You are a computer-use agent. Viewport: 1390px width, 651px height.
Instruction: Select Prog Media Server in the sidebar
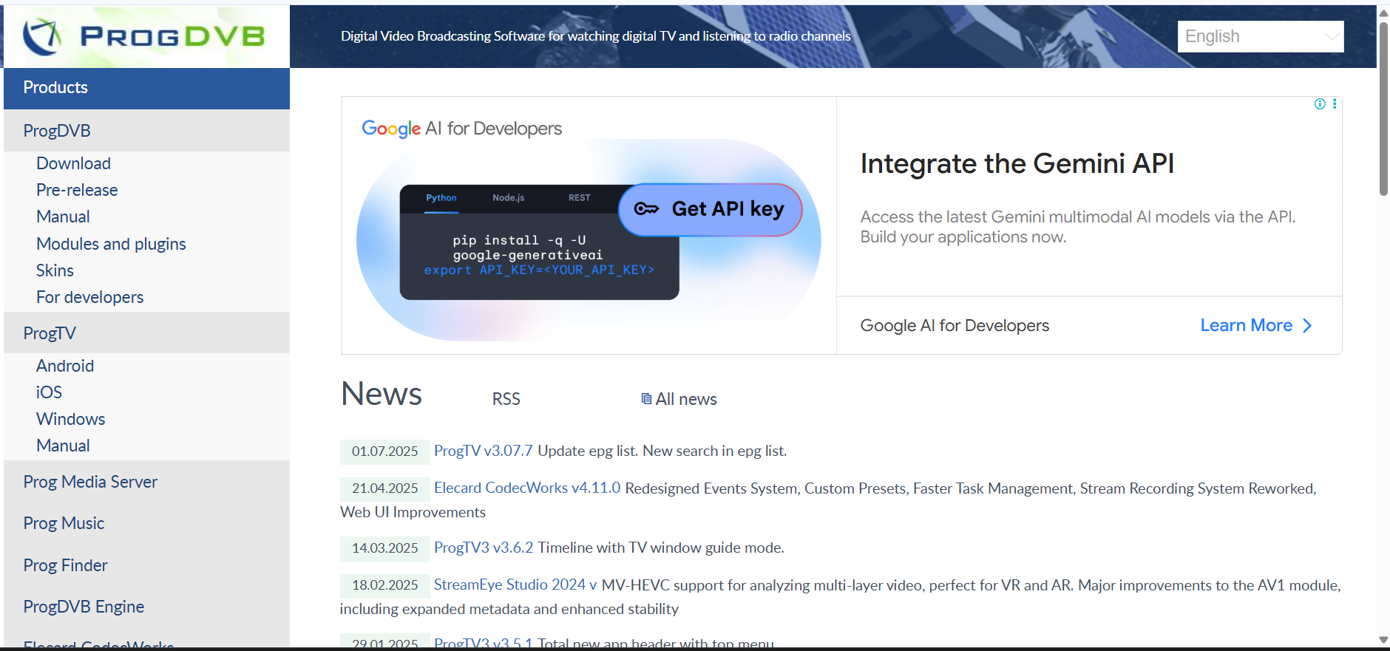click(x=90, y=482)
